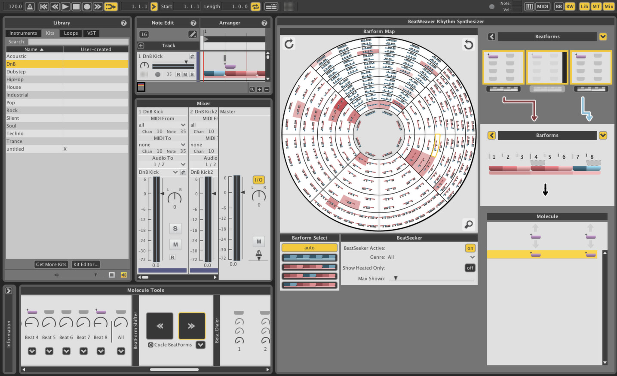617x376 pixels.
Task: Switch to the Loops tab in the Library
Action: pyautogui.click(x=71, y=33)
